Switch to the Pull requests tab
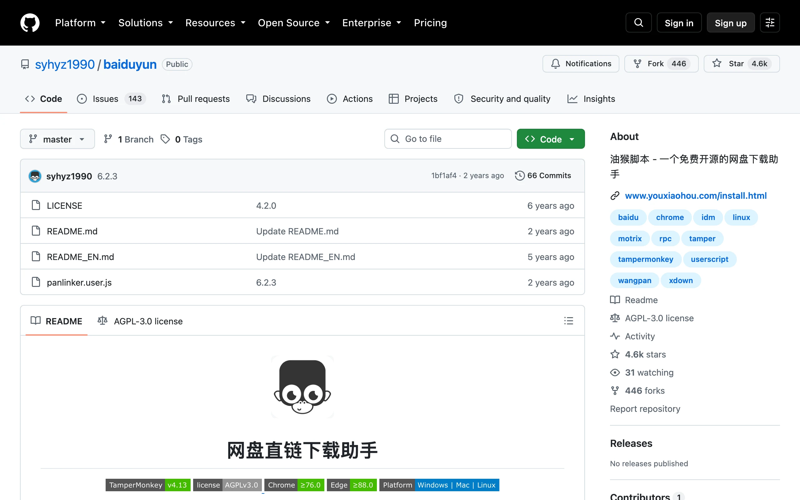 [x=196, y=99]
